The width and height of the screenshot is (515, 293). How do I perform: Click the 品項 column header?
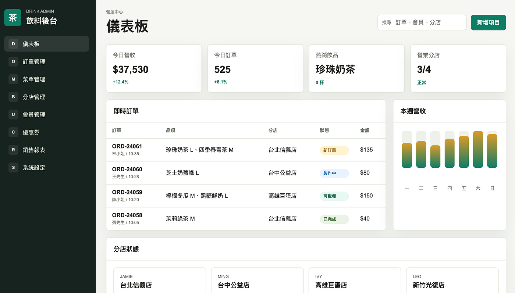click(x=171, y=131)
